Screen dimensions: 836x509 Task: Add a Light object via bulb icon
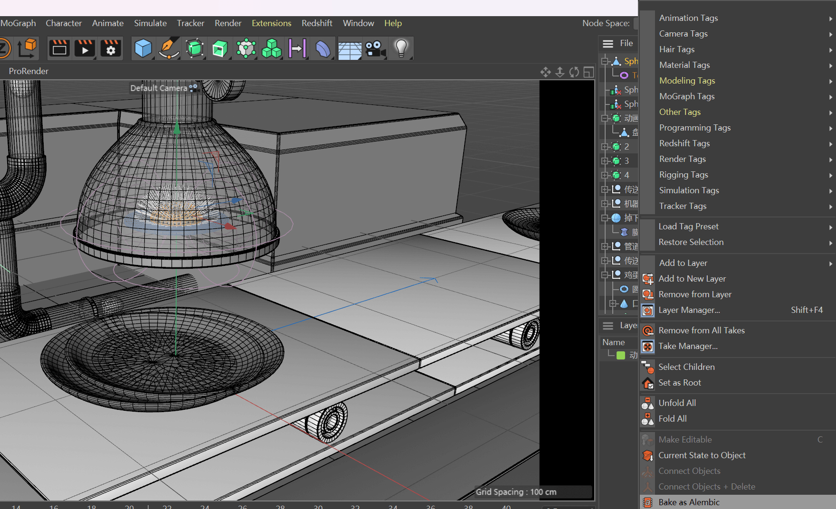point(401,48)
